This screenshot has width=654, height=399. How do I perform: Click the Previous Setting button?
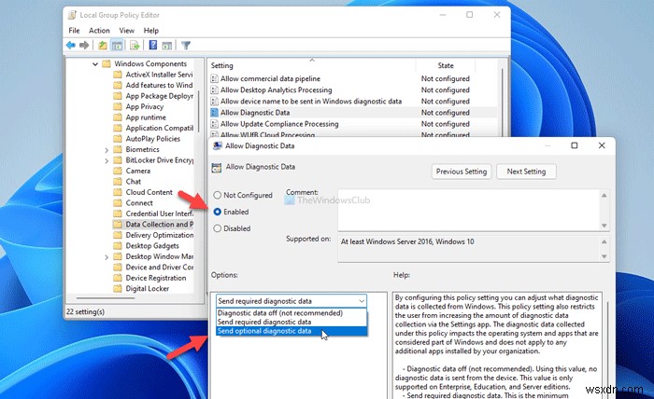pyautogui.click(x=462, y=172)
